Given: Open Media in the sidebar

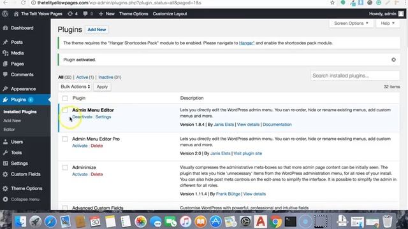Looking at the screenshot, I should point(17,53).
